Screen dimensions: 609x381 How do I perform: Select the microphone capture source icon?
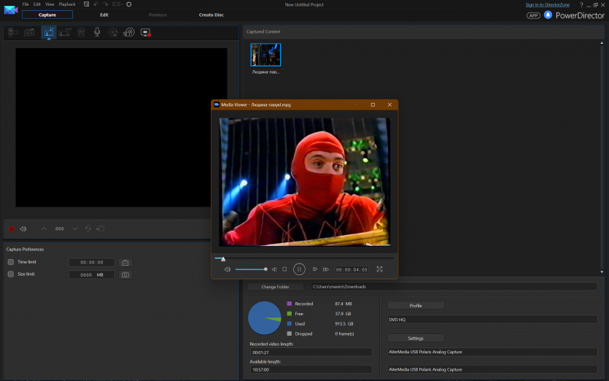click(x=97, y=32)
